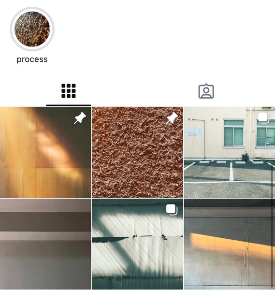Click the vertical scroll indicator at right edge

(x=272, y=226)
